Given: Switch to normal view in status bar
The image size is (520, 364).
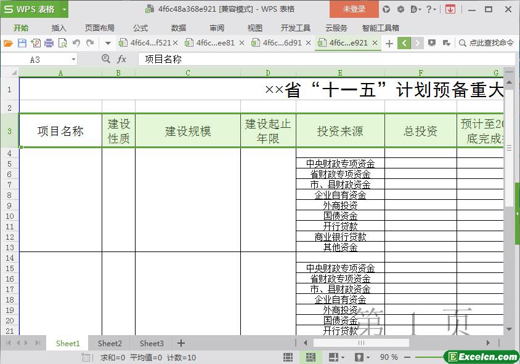Looking at the screenshot, I should [x=288, y=357].
